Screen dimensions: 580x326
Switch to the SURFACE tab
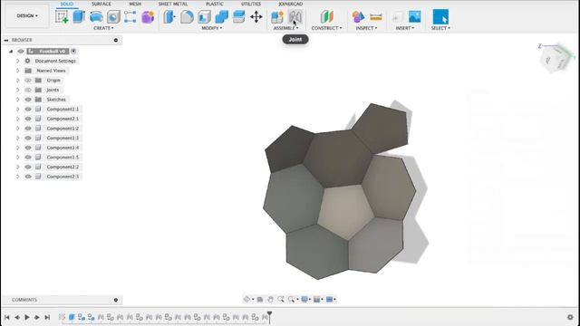101,4
